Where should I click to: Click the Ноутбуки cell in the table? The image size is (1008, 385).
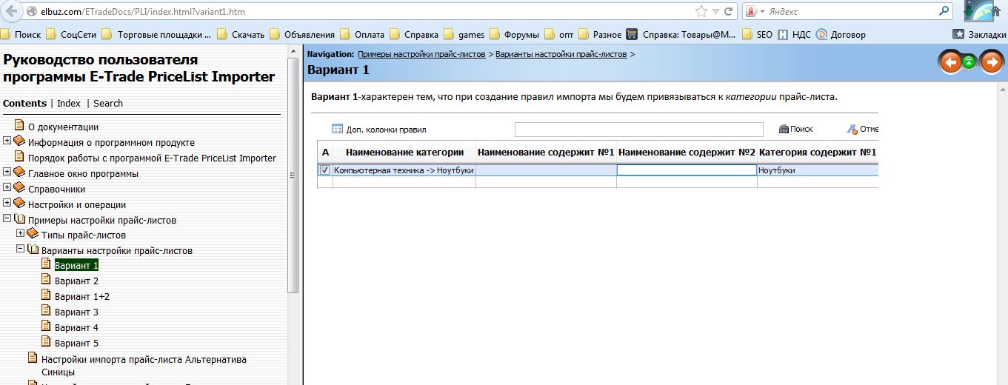point(818,170)
